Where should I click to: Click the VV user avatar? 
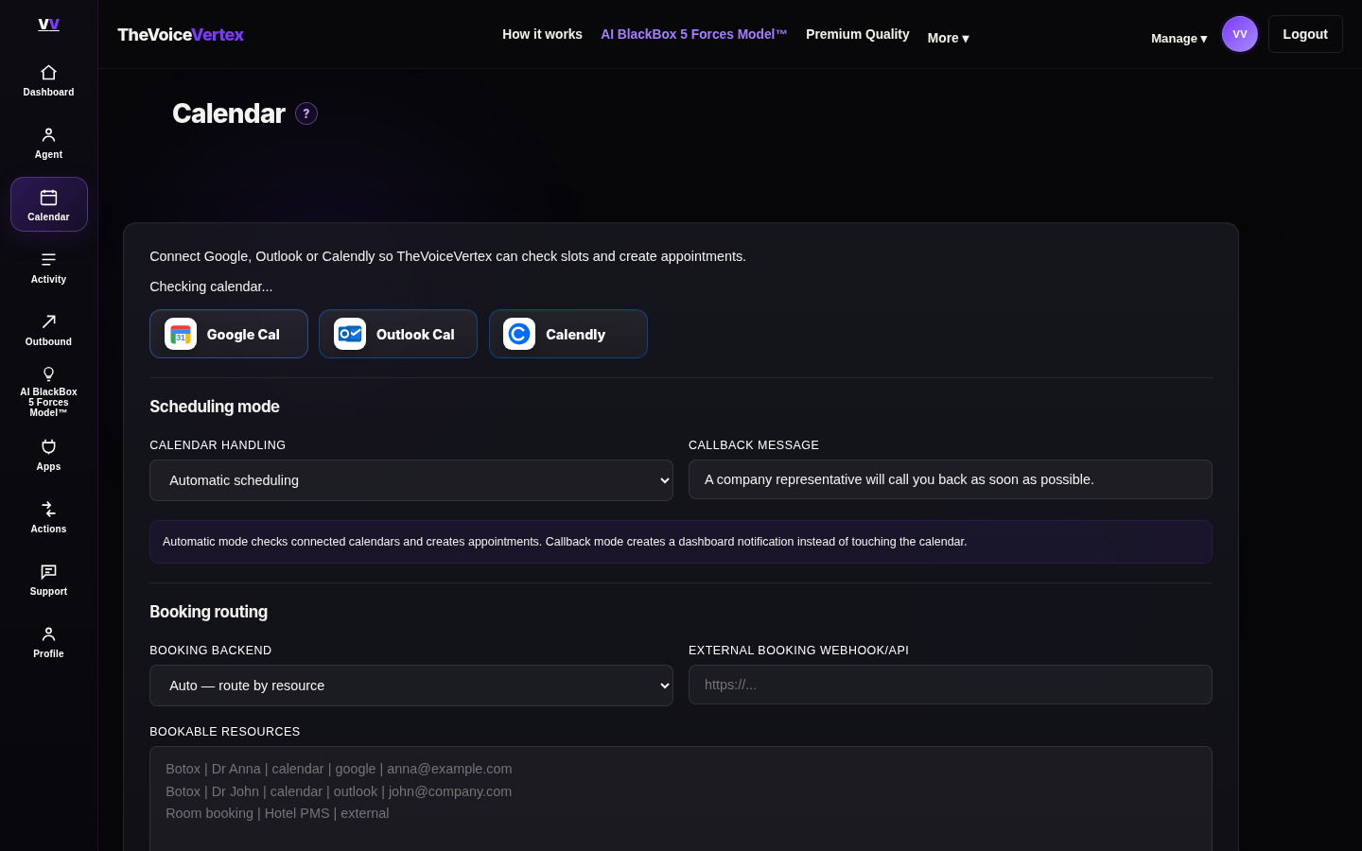pyautogui.click(x=1240, y=34)
